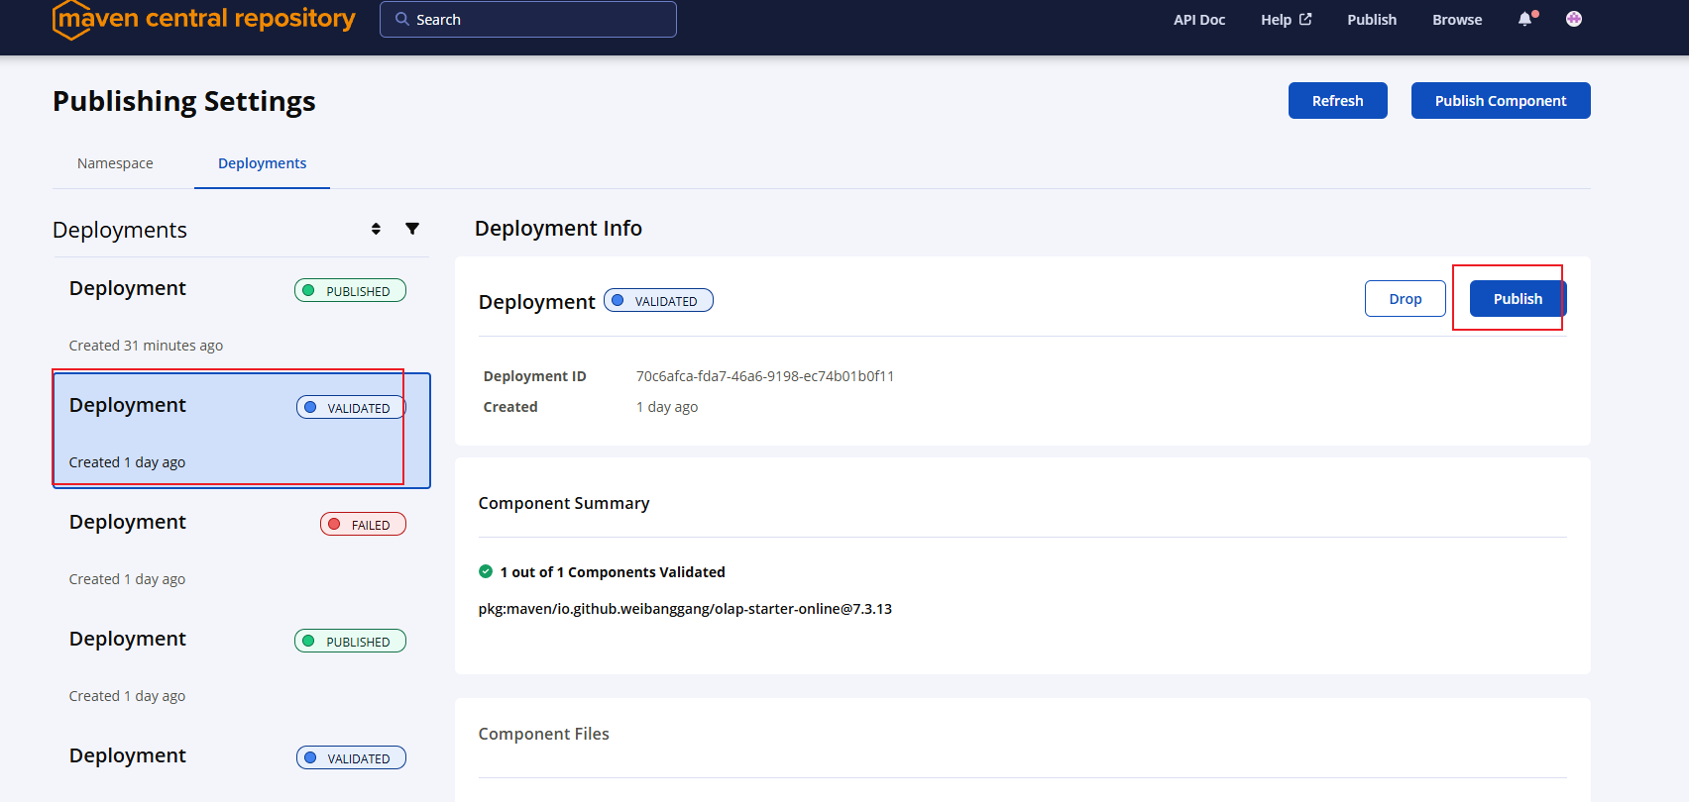This screenshot has height=802, width=1689.
Task: Go to Publish in the top navigation
Action: pyautogui.click(x=1372, y=20)
